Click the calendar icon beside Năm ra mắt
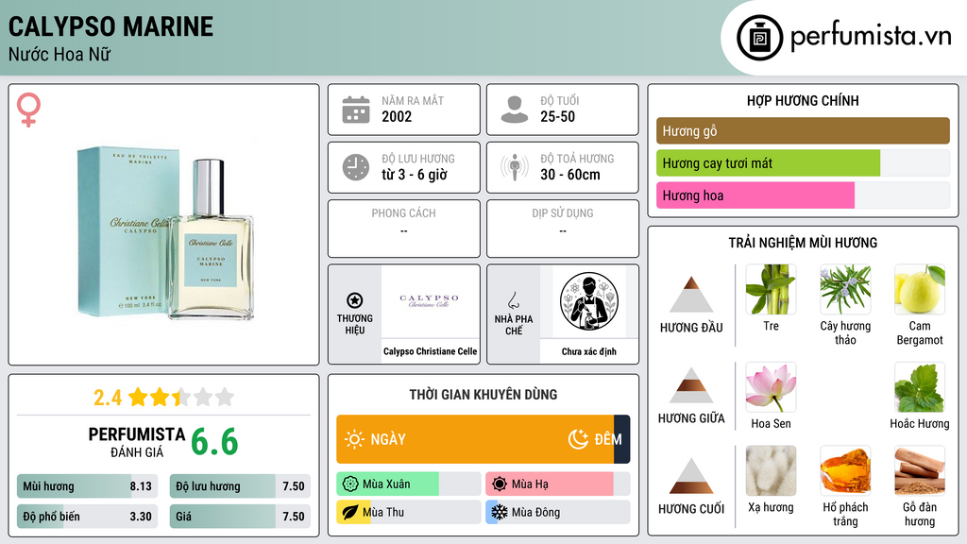Screen dimensions: 967x544 pyautogui.click(x=356, y=110)
